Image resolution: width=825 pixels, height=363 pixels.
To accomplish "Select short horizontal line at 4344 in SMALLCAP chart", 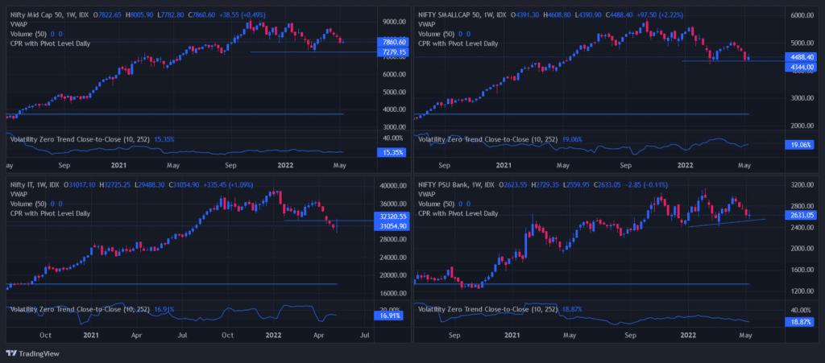I will pos(732,61).
